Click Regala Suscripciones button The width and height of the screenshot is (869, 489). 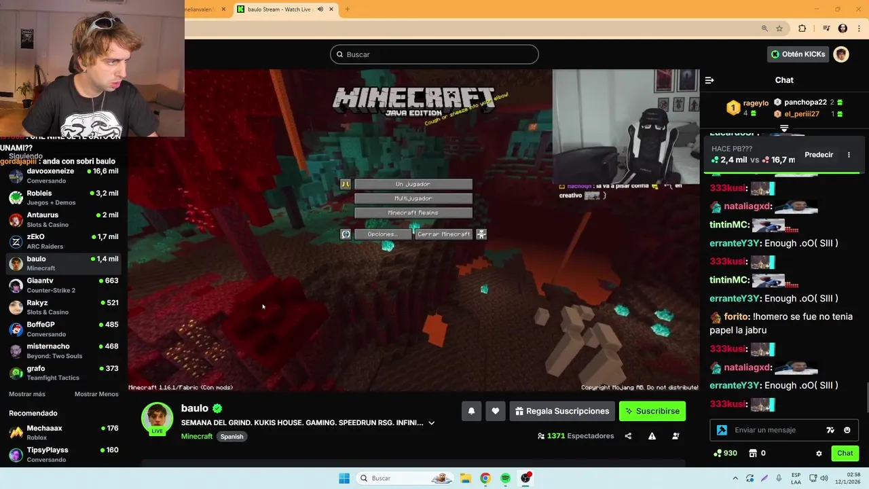[x=562, y=411]
